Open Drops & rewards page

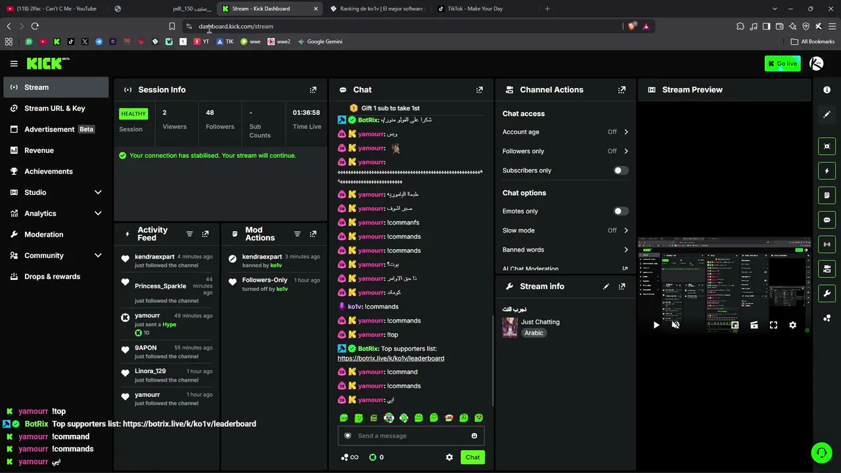click(56, 277)
